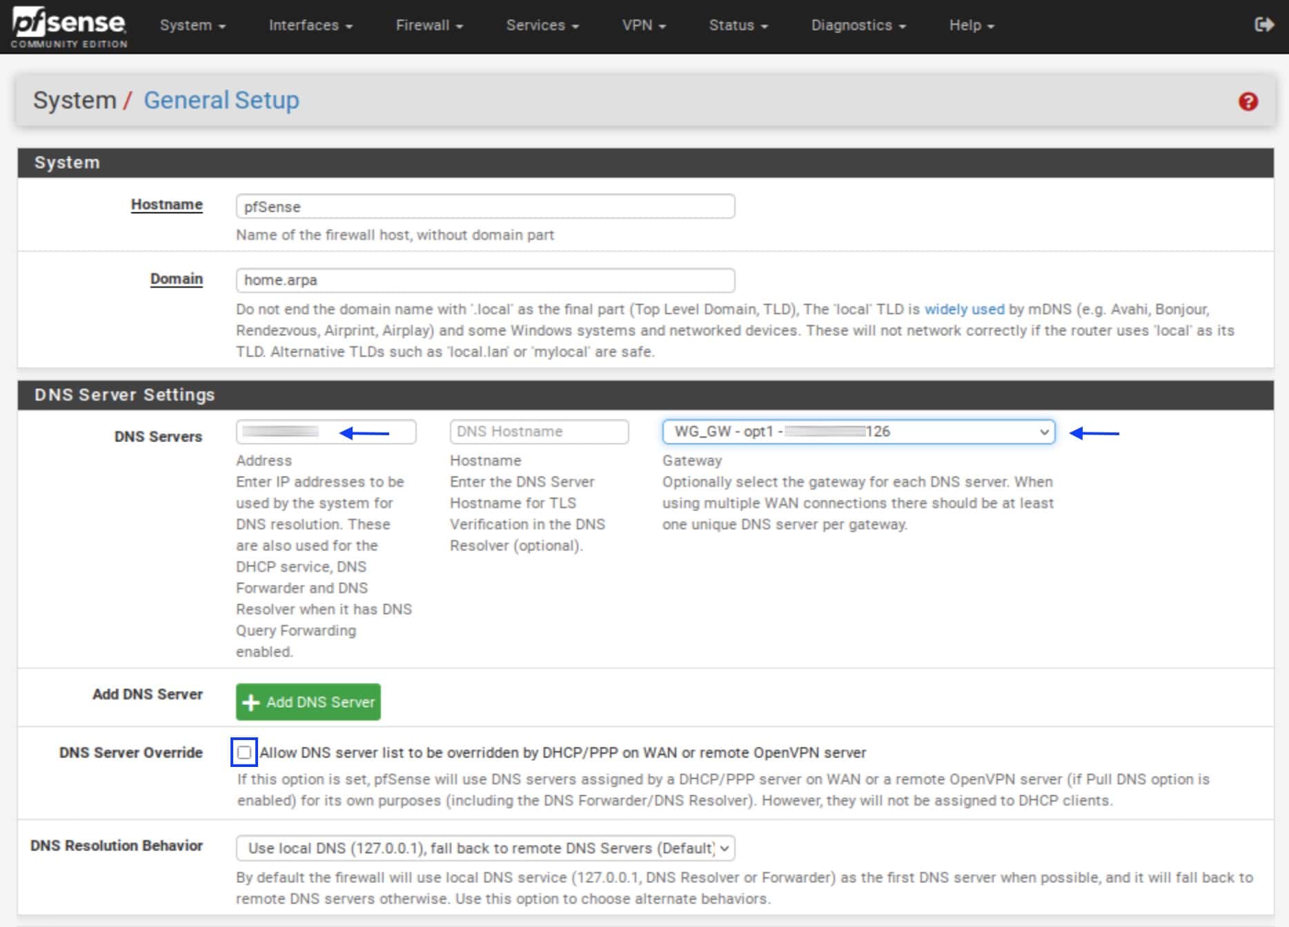Click the Gateway caption under the dropdown
Screen dimensions: 1289x927
click(x=692, y=460)
